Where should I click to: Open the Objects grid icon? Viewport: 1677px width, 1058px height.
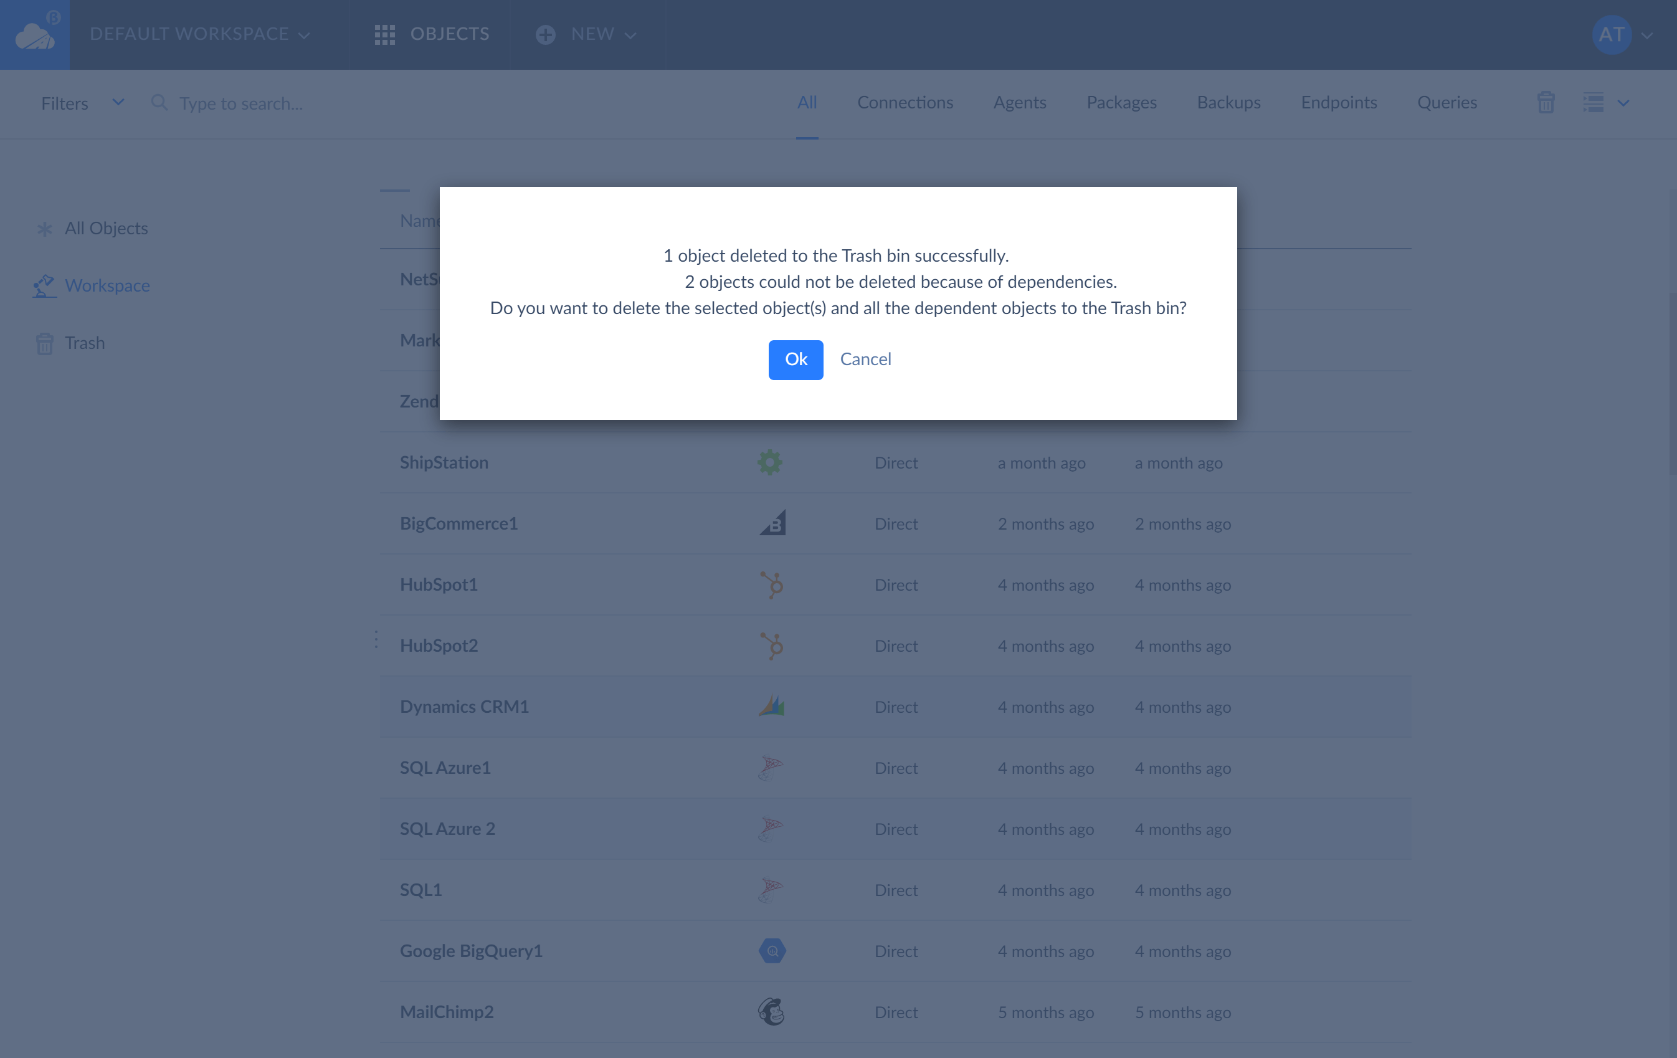384,35
